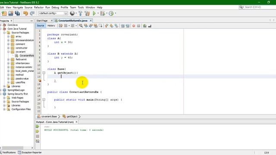Toggle Rectangular Selection icon
Viewport: 276px width, 155px height.
coord(100,26)
